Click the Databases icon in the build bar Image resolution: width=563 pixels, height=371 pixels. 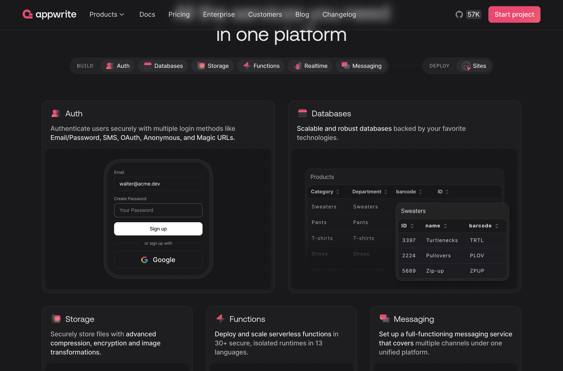pos(147,66)
